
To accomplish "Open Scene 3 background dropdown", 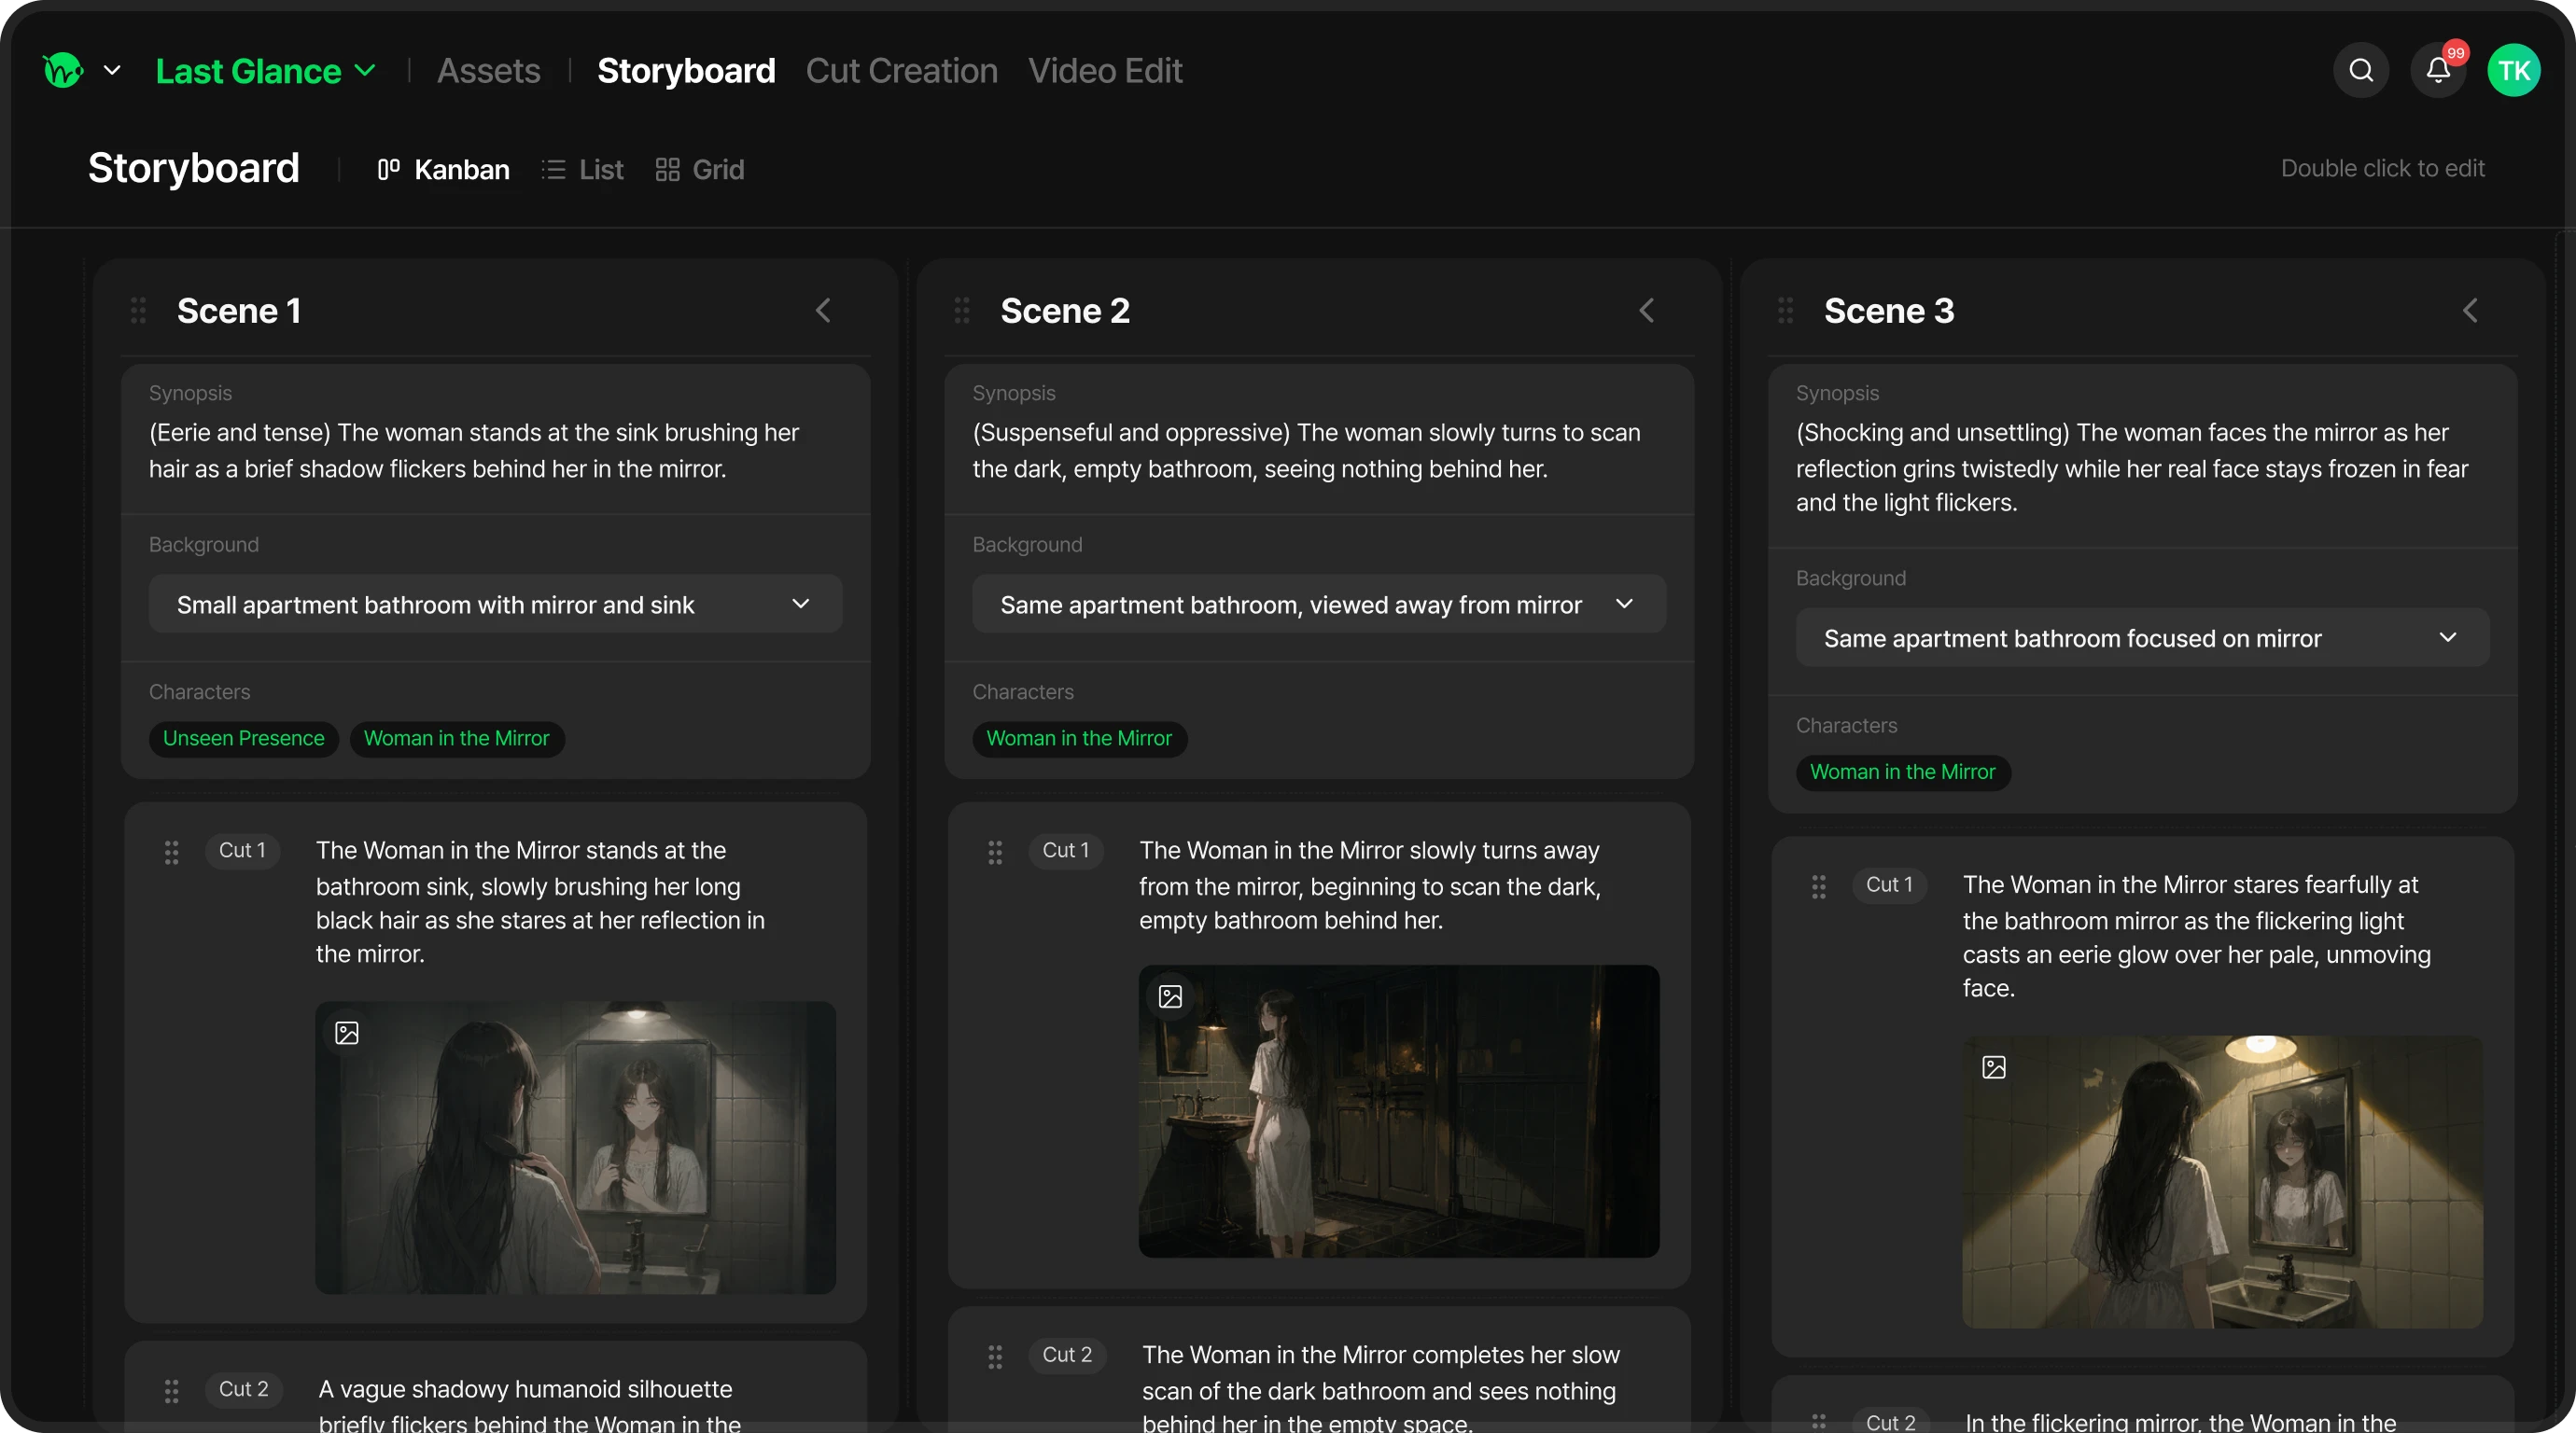I will click(2142, 637).
